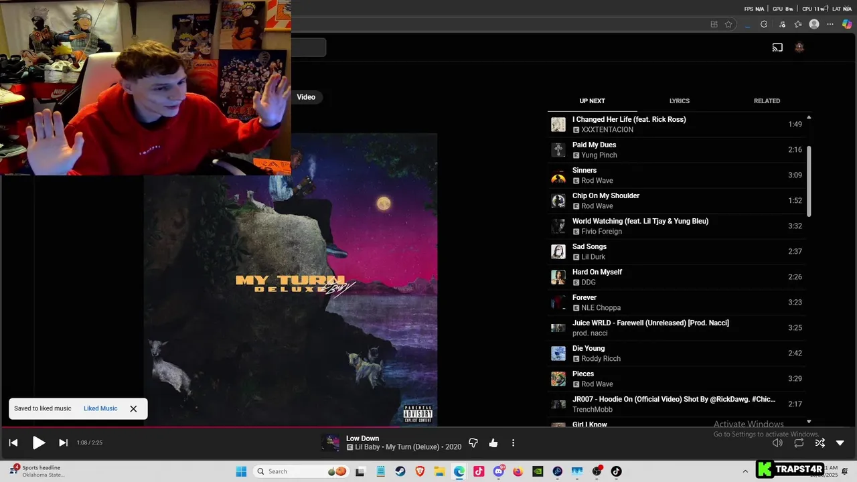Image resolution: width=857 pixels, height=482 pixels.
Task: Open NVIDIA app from the taskbar
Action: coord(538,471)
